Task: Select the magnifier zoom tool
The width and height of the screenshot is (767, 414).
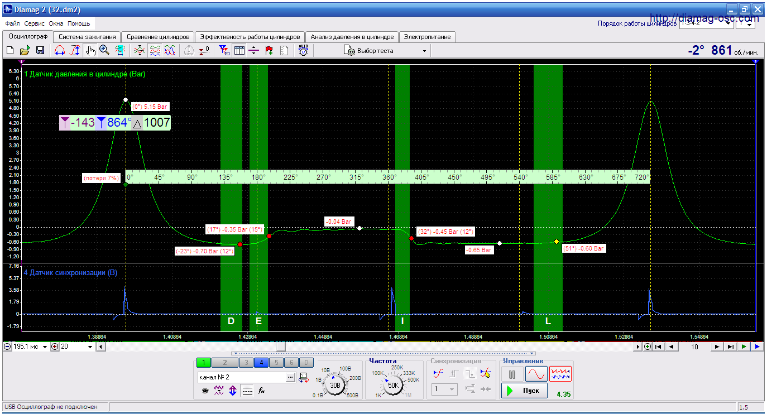Action: 104,50
